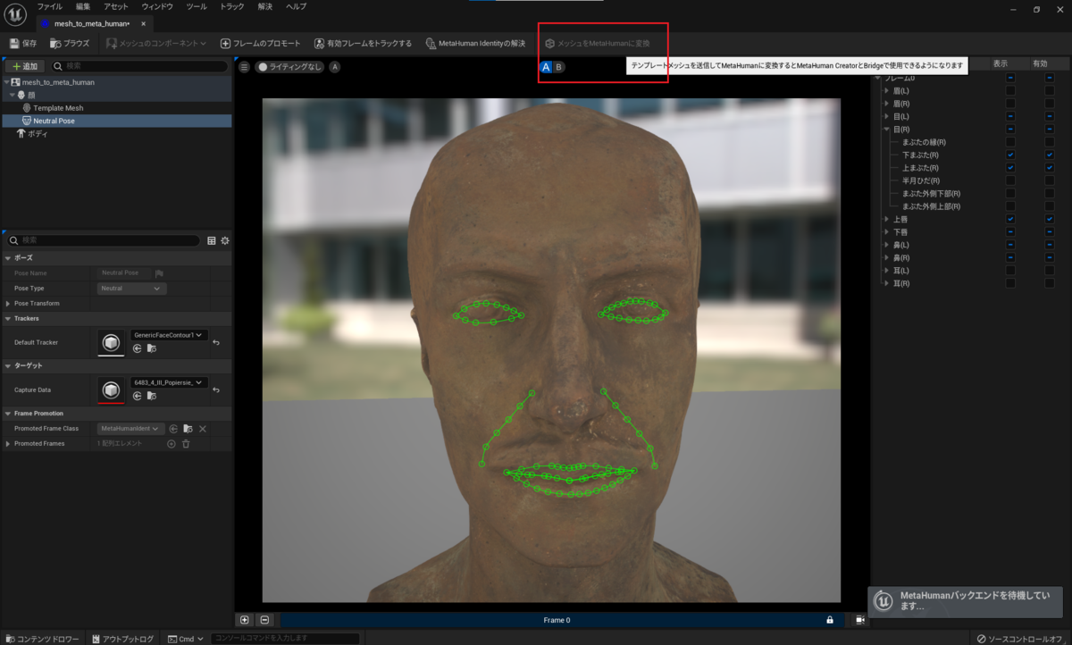This screenshot has width=1072, height=645.
Task: Click the minus icon below viewport
Action: click(x=264, y=620)
